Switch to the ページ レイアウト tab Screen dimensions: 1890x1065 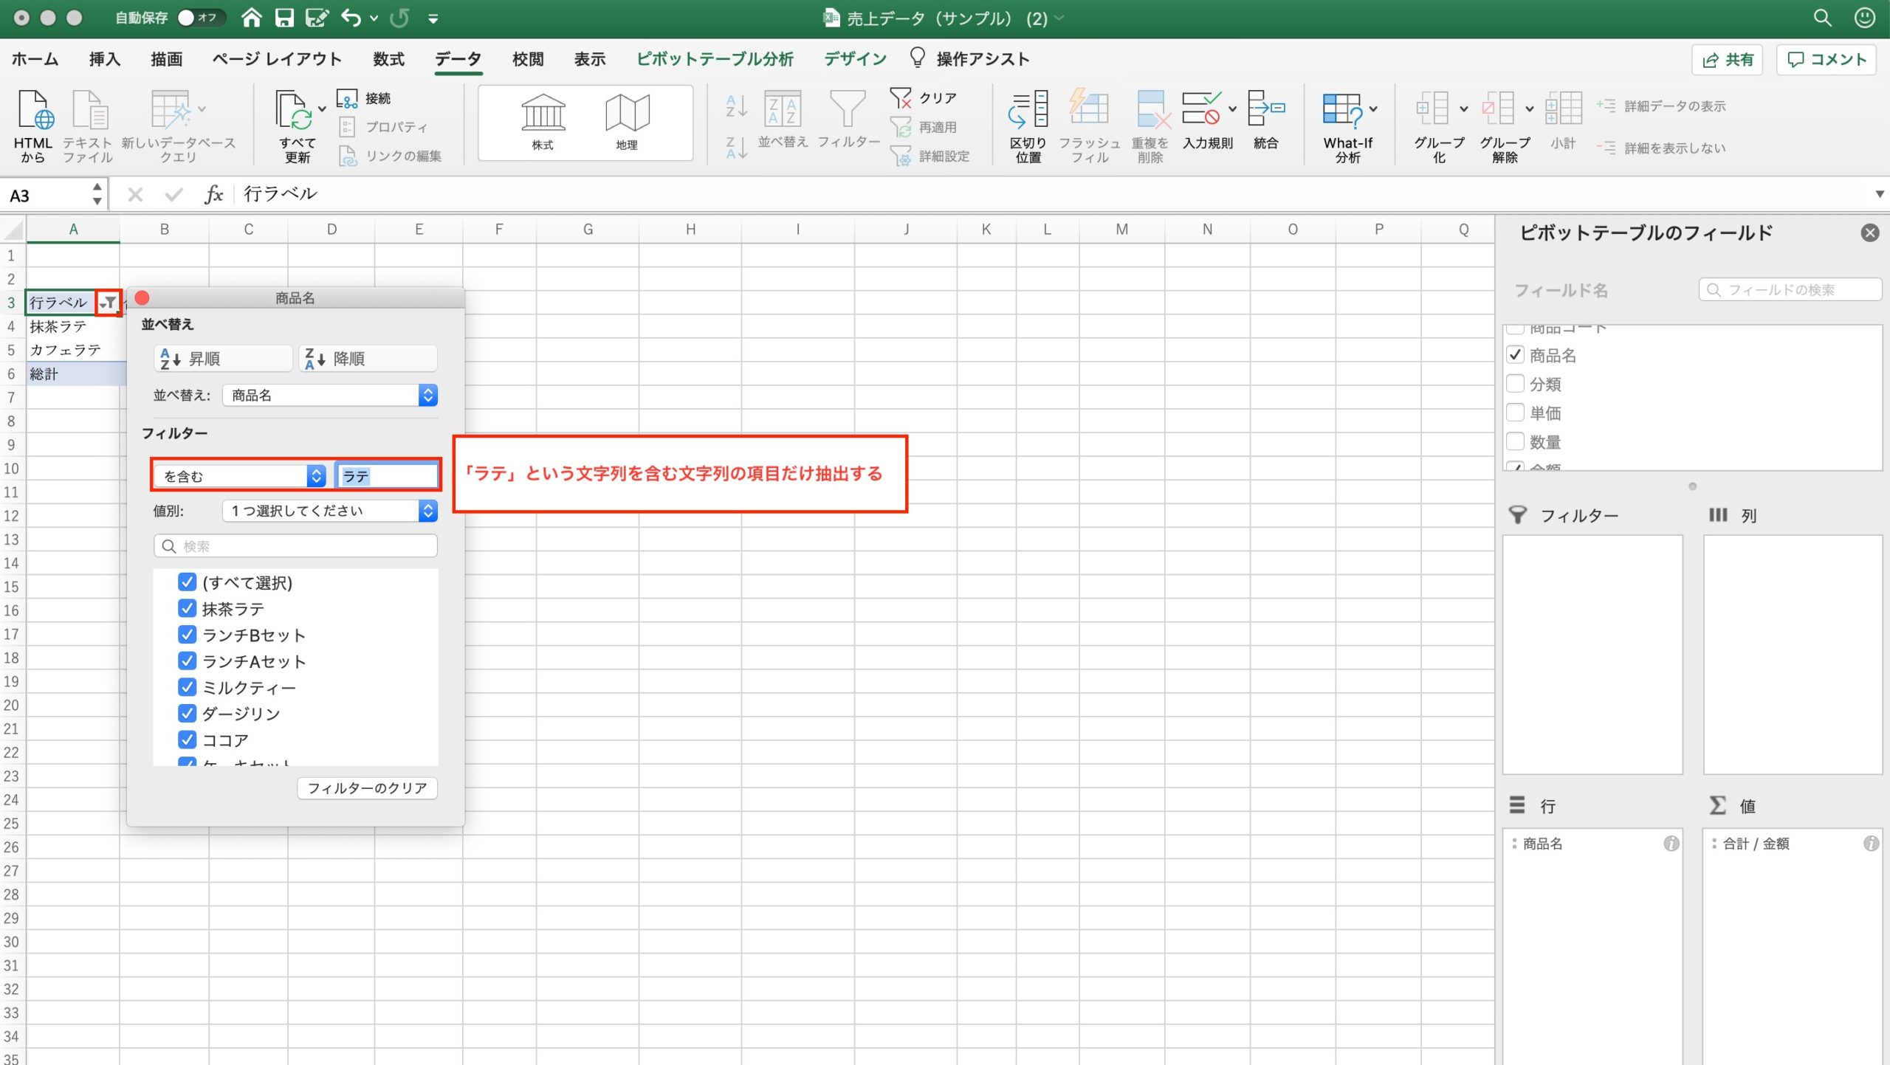pyautogui.click(x=277, y=59)
